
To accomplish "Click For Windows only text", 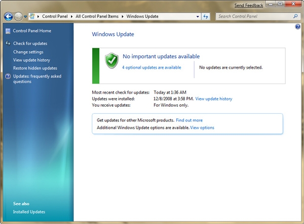I will (x=171, y=105).
